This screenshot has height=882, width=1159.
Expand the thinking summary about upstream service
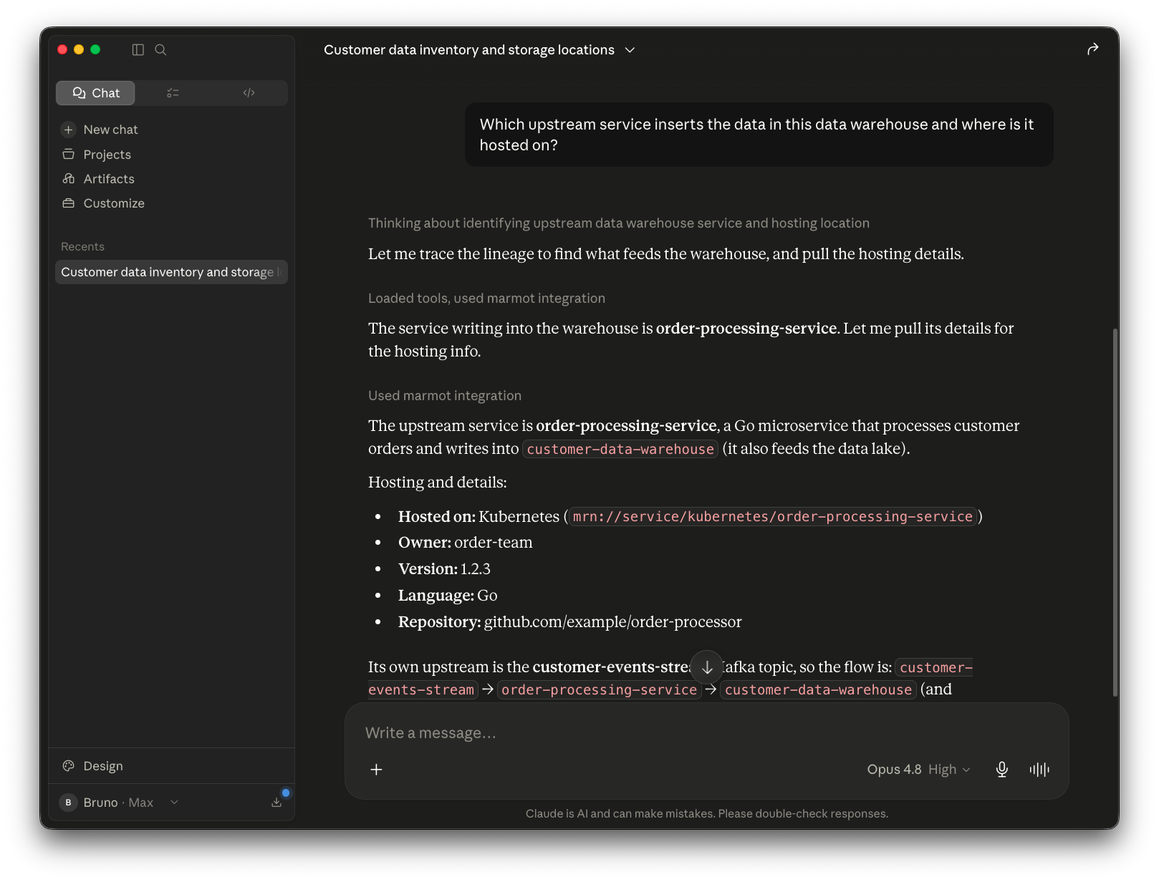[x=619, y=223]
